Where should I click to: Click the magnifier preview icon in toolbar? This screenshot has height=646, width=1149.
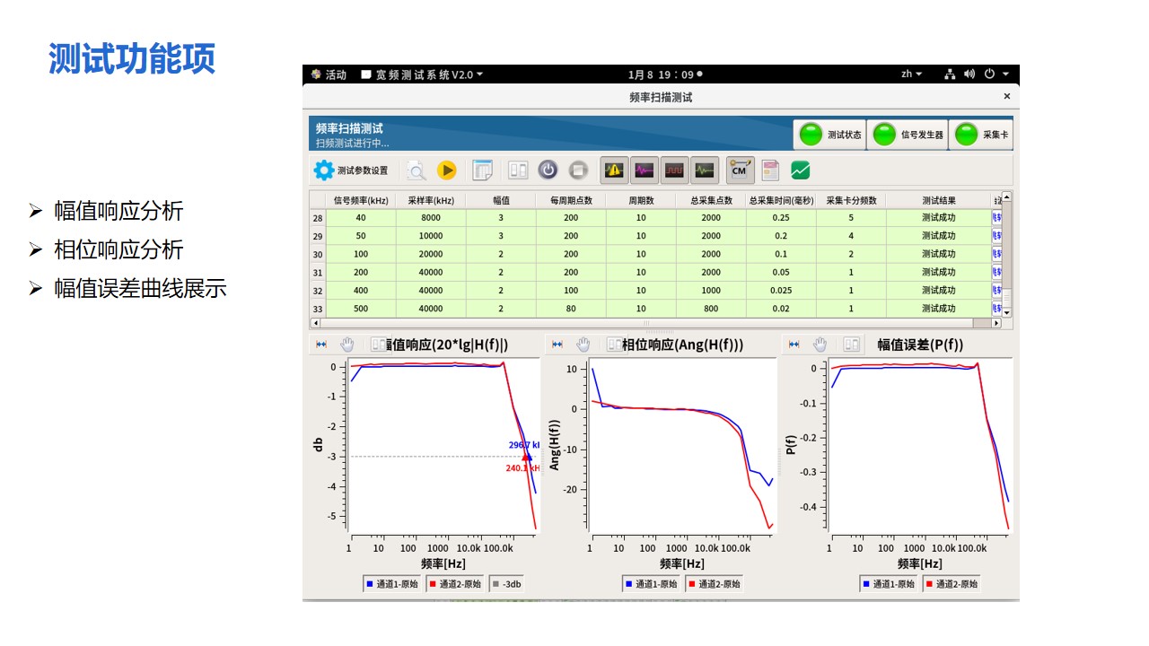[x=416, y=170]
